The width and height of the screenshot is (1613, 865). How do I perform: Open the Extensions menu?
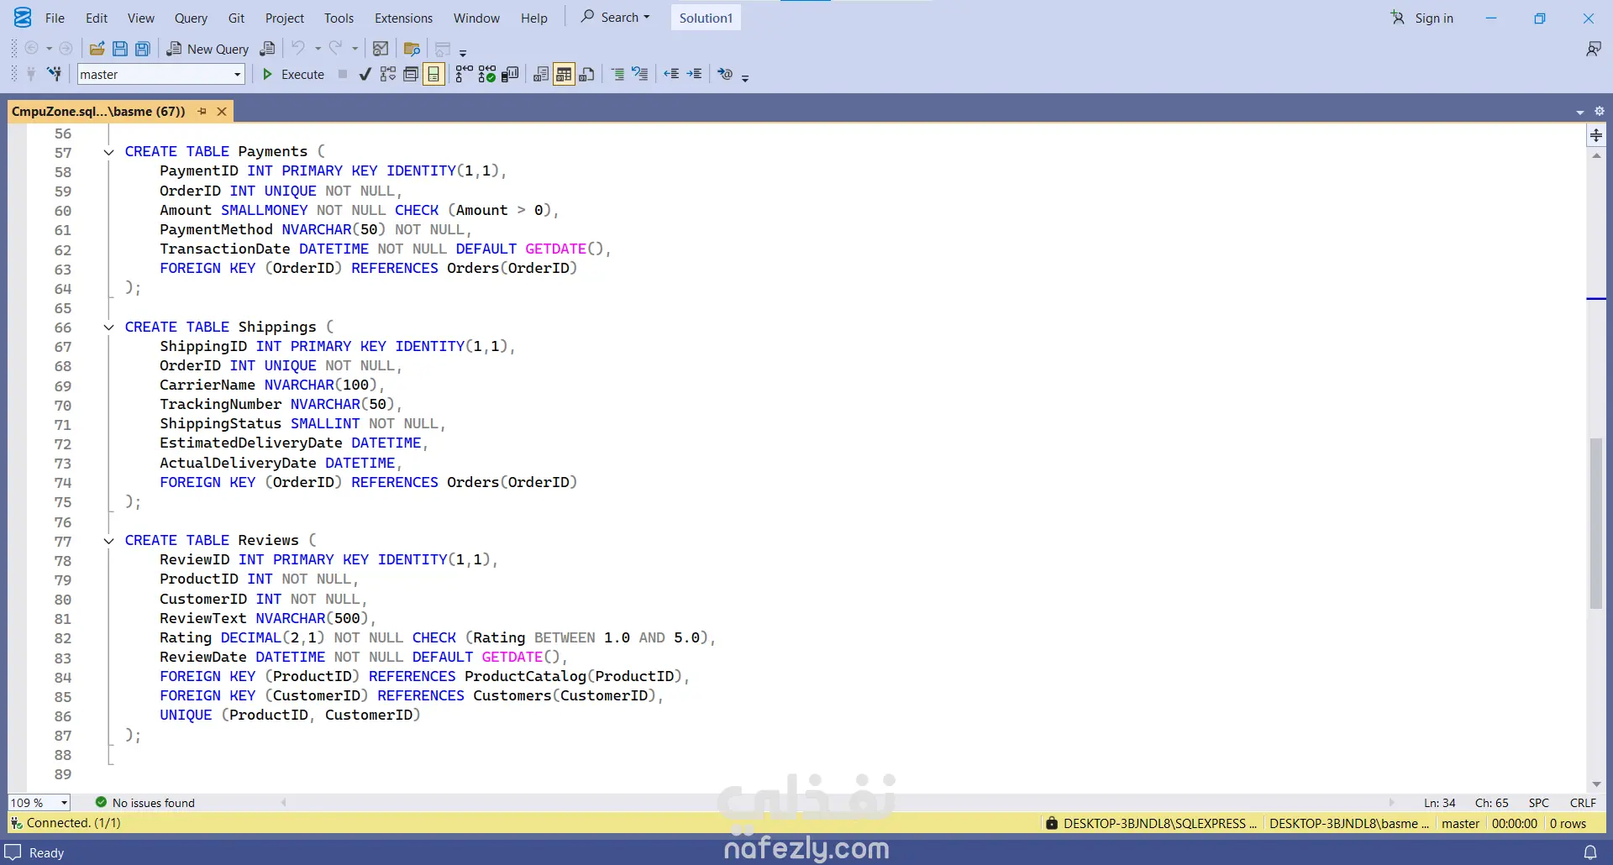[x=403, y=18]
